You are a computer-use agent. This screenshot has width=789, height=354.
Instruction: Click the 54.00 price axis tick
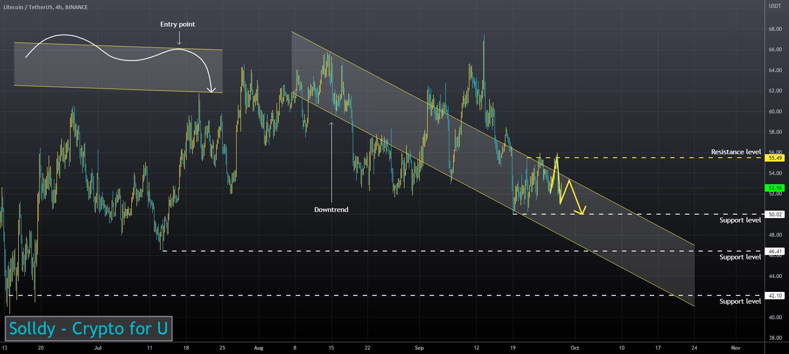coord(775,173)
